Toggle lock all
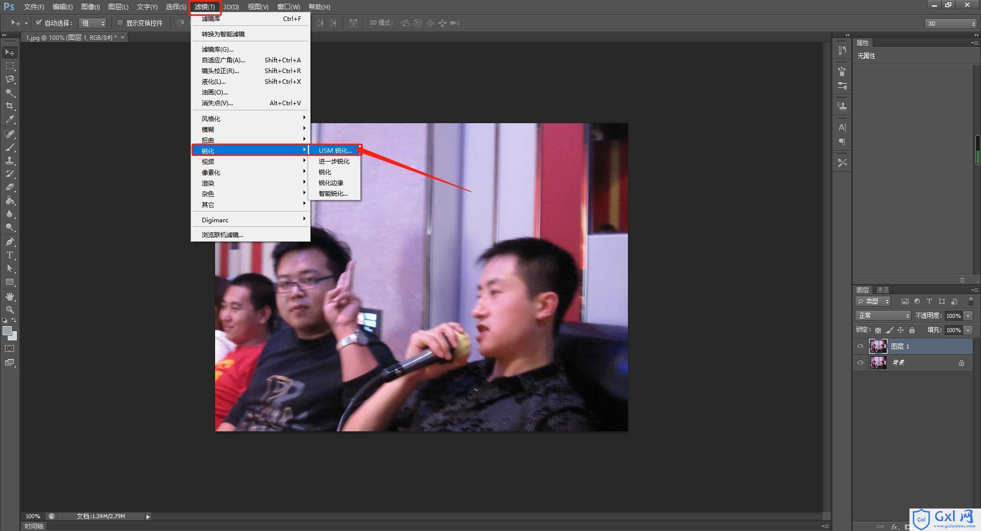The width and height of the screenshot is (981, 531). point(912,330)
